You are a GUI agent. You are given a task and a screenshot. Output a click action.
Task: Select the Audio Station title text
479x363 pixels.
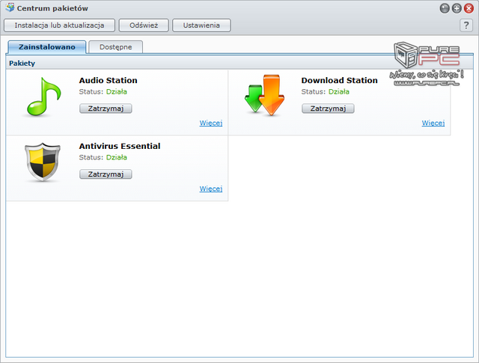108,80
